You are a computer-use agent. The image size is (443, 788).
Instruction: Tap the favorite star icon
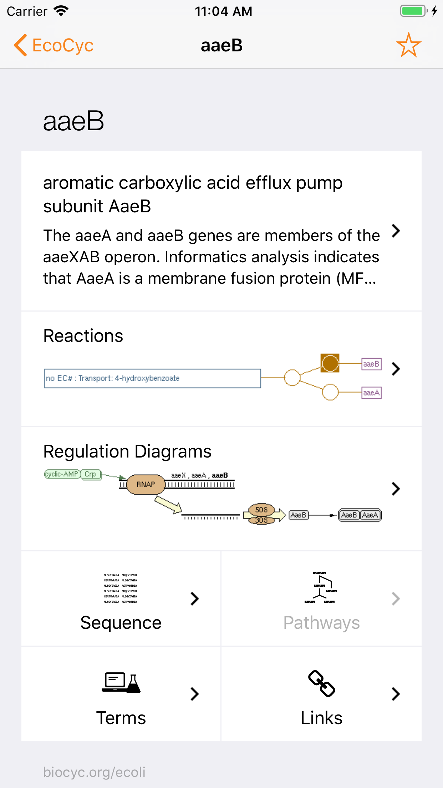coord(408,45)
